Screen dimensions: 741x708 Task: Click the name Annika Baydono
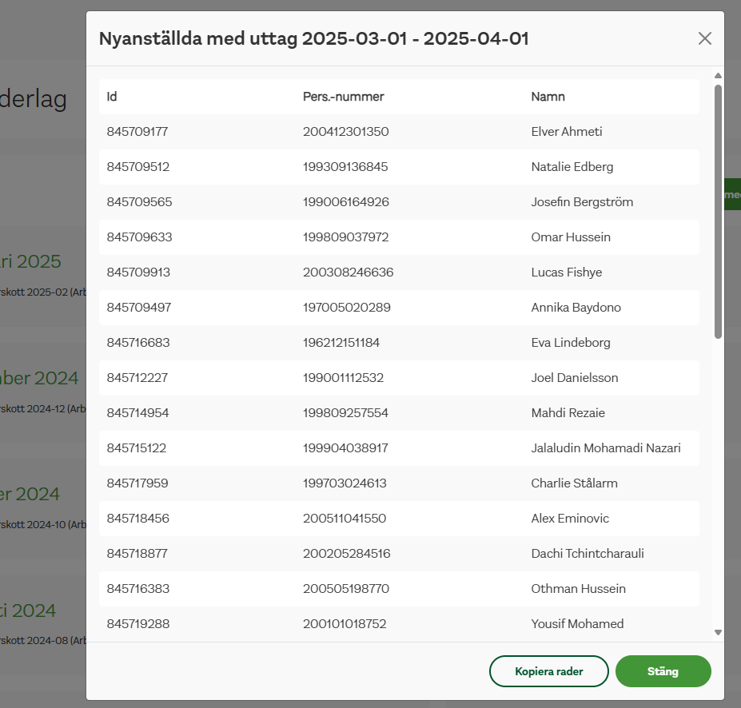pos(576,308)
